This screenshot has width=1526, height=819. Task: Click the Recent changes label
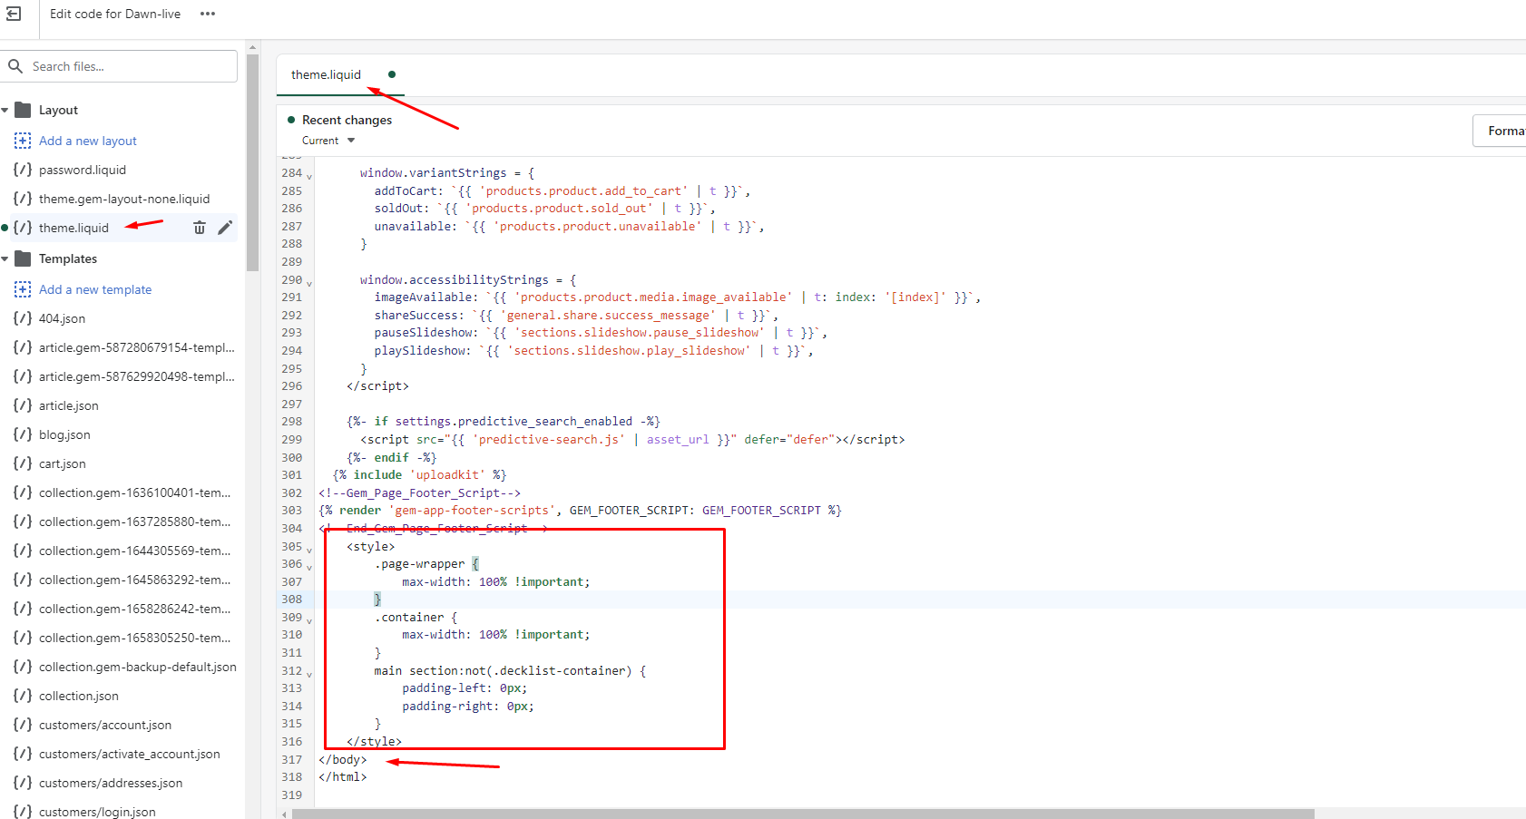point(347,120)
